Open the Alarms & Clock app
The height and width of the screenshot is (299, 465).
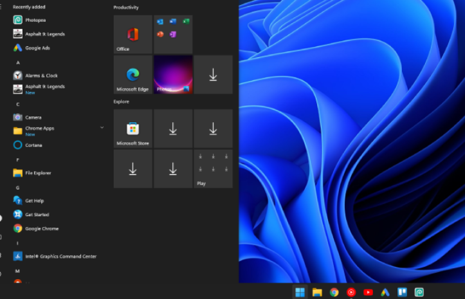click(58, 75)
